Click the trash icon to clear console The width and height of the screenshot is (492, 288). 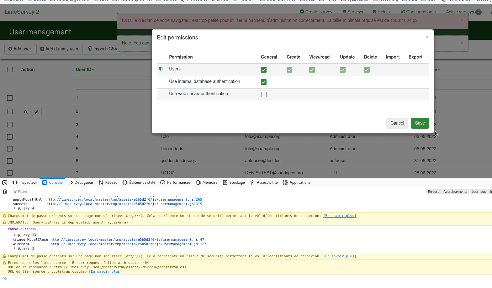[5, 192]
